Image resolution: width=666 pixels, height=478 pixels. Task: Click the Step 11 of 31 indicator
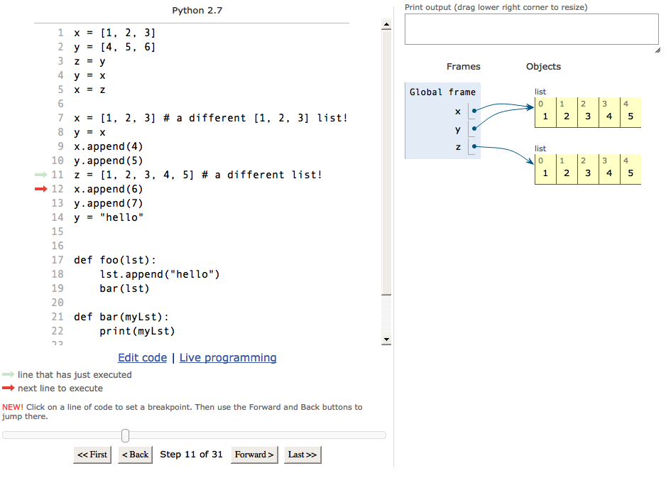[191, 455]
